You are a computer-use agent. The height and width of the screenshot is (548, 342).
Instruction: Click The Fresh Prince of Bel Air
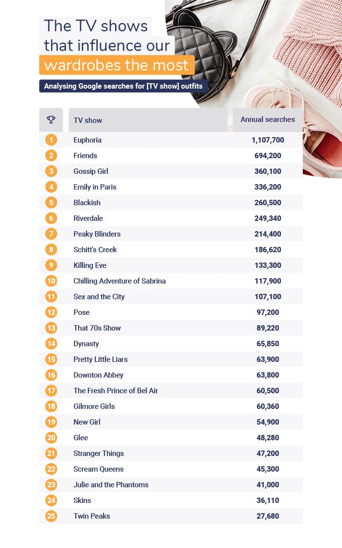click(116, 391)
